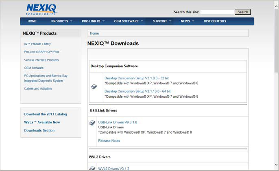Viewport: 279px width, 171px height.
Task: Click inside the Search this site field
Action: coord(217,12)
